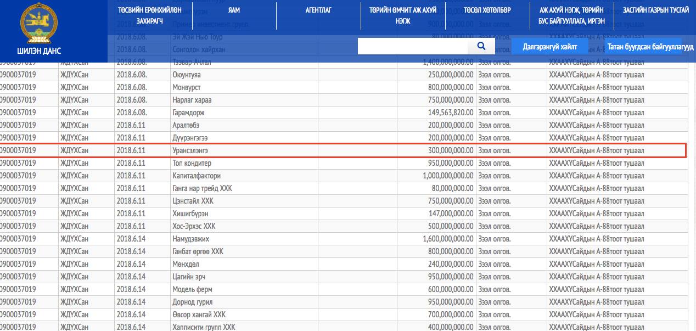Click the ШИЛЭН ДАНС site title
The image size is (696, 331).
coord(39,51)
